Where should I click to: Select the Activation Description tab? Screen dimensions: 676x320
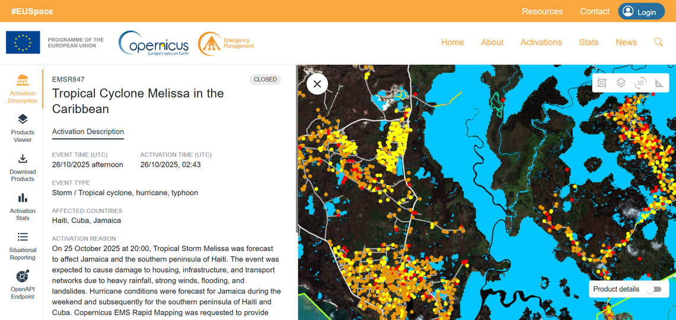click(x=88, y=132)
